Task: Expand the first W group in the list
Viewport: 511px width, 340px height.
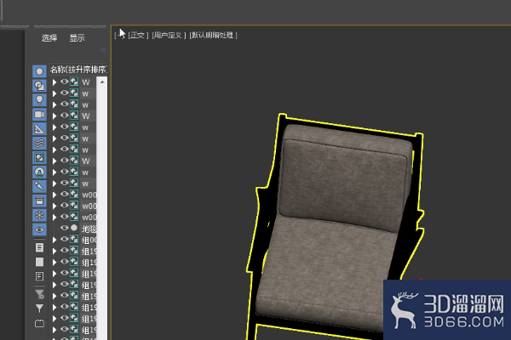Action: click(55, 82)
